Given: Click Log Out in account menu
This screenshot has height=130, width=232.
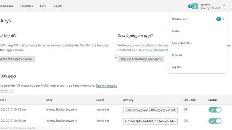Looking at the screenshot, I should [x=198, y=67].
